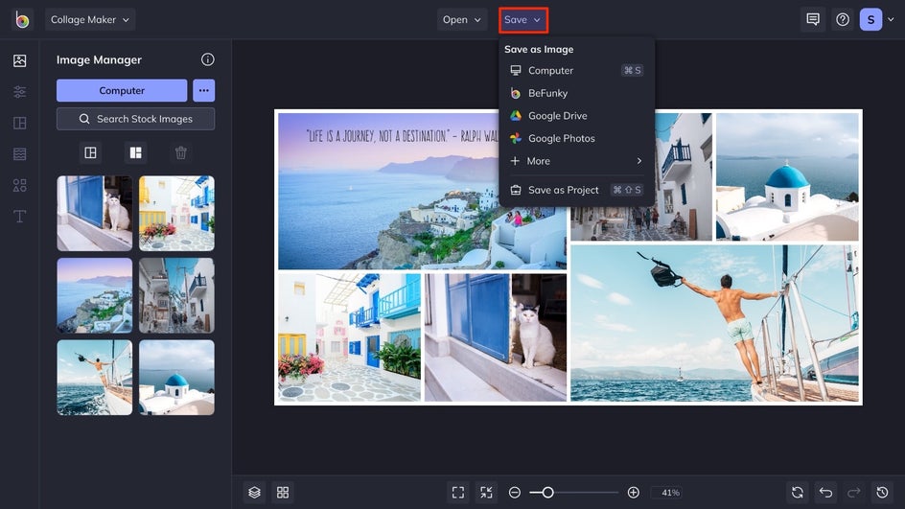This screenshot has height=509, width=905.
Task: Select Save as Project option
Action: (576, 190)
